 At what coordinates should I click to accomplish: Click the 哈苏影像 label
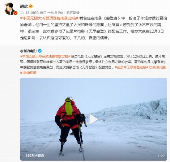[x=73, y=13]
